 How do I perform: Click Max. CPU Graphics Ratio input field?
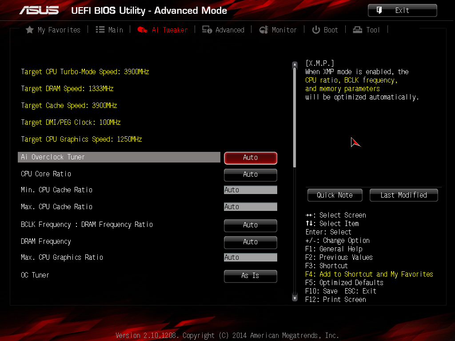[251, 258]
